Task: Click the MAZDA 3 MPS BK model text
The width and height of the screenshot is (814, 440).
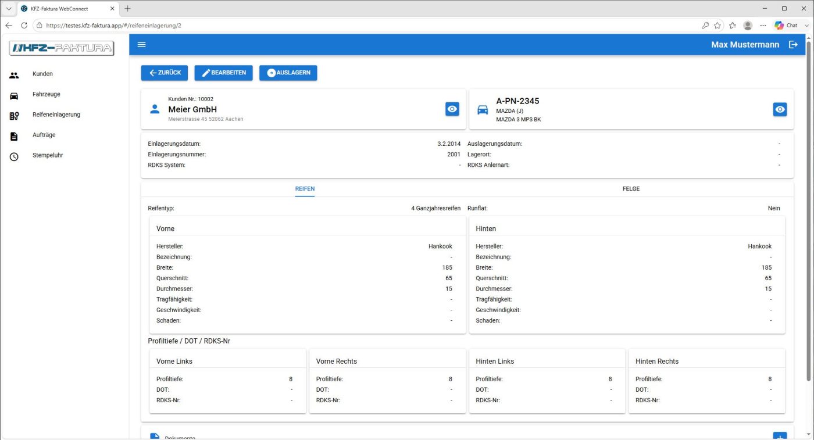Action: (x=519, y=120)
